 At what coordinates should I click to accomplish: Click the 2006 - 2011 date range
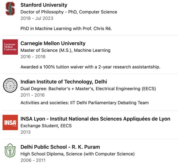tap(33, 160)
